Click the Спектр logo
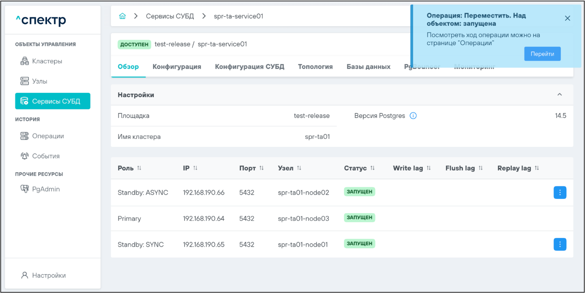The image size is (585, 293). 41,20
